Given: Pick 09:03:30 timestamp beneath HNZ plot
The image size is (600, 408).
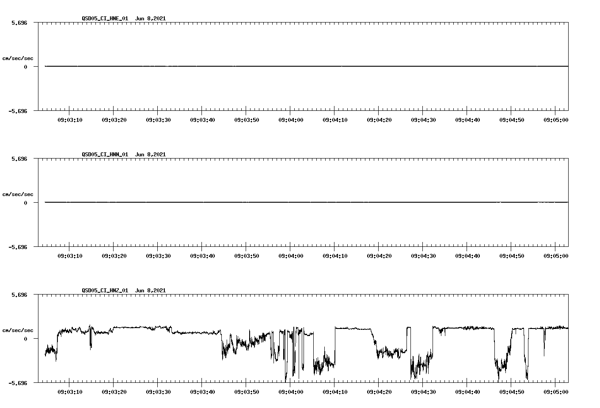Looking at the screenshot, I should 158,392.
